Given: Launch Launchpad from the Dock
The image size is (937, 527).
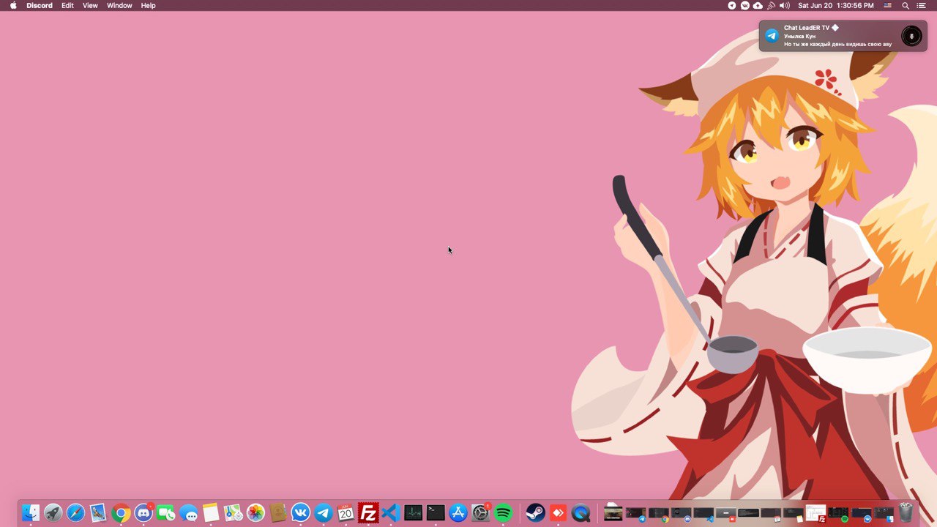Looking at the screenshot, I should (53, 513).
